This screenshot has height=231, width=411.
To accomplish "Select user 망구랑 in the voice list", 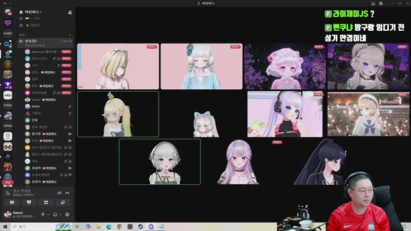I will pyautogui.click(x=48, y=134).
